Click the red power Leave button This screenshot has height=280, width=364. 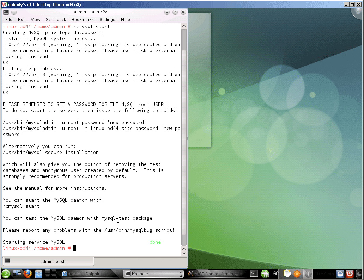coord(350,274)
